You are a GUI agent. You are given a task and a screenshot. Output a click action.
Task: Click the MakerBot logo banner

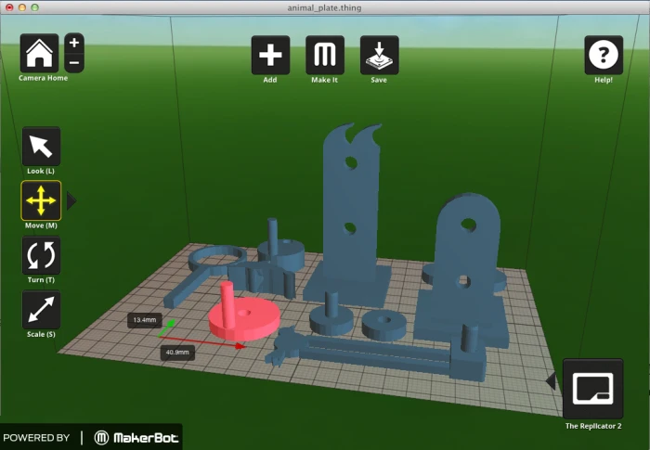click(91, 438)
